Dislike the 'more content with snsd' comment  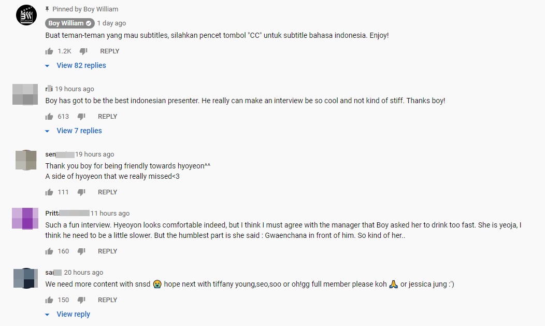81,300
